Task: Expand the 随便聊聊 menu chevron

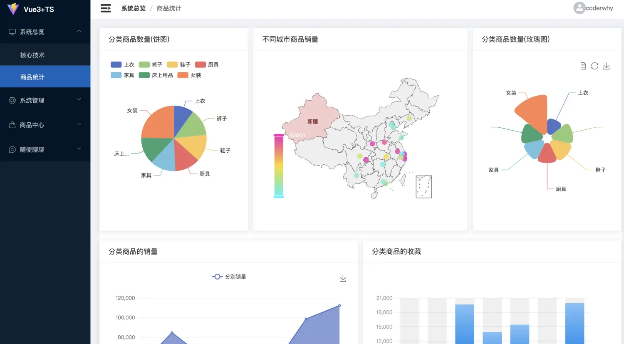Action: [79, 149]
